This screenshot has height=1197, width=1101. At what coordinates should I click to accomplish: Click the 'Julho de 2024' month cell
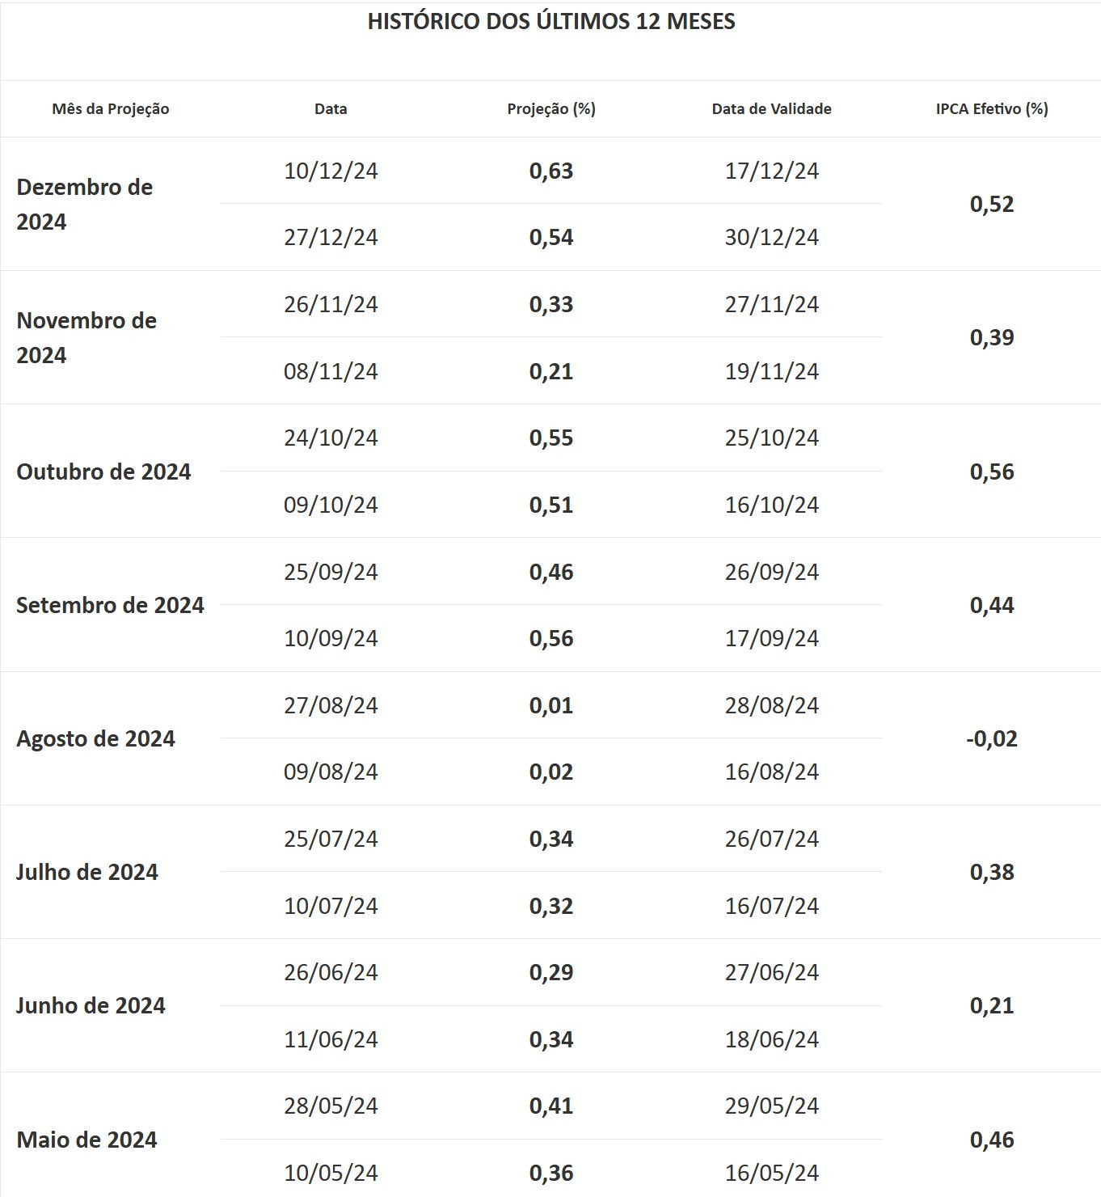tap(87, 872)
